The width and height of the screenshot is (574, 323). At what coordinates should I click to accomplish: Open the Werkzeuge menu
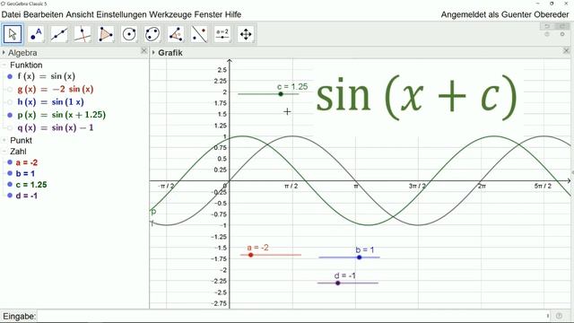coord(170,14)
